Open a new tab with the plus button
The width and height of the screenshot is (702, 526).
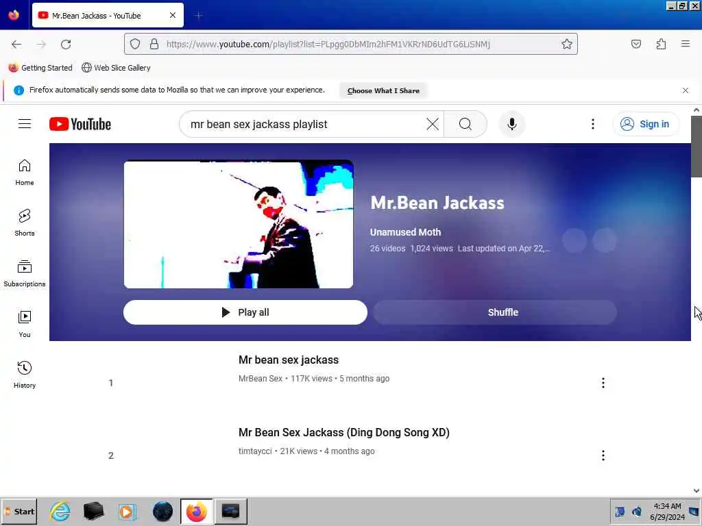(x=198, y=16)
